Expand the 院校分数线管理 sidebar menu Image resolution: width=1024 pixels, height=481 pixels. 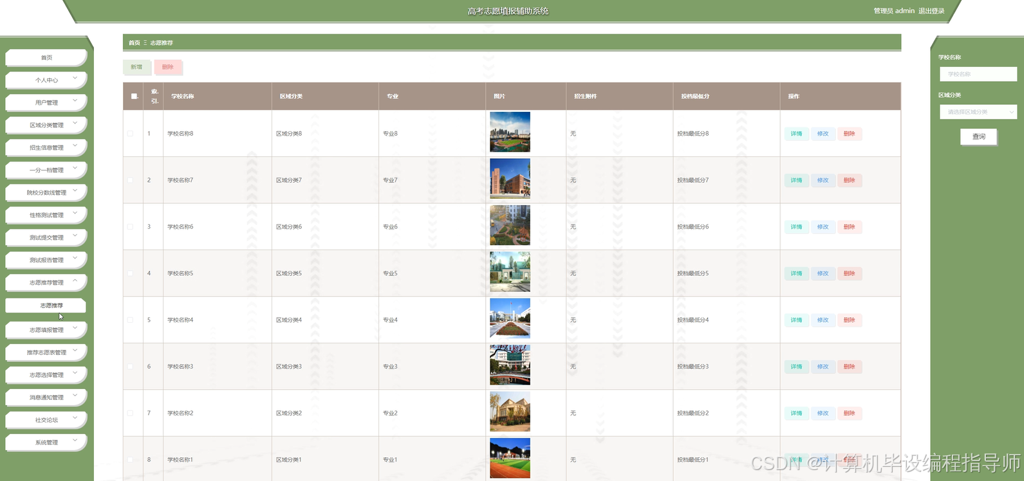pos(46,192)
